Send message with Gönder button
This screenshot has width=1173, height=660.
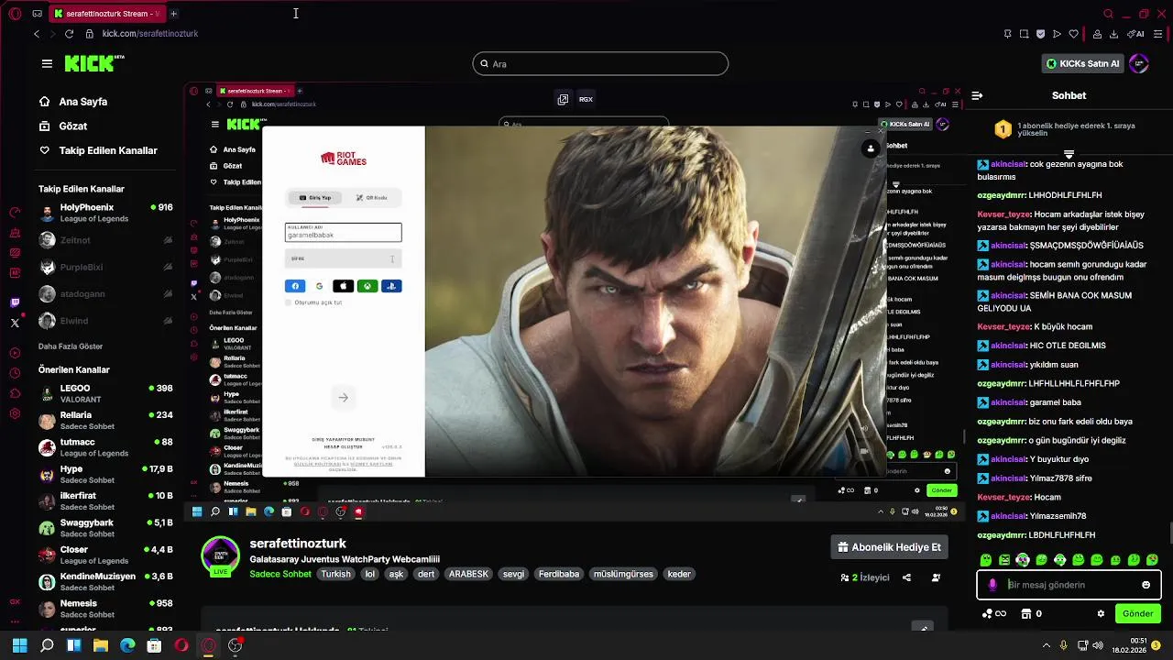[1137, 614]
